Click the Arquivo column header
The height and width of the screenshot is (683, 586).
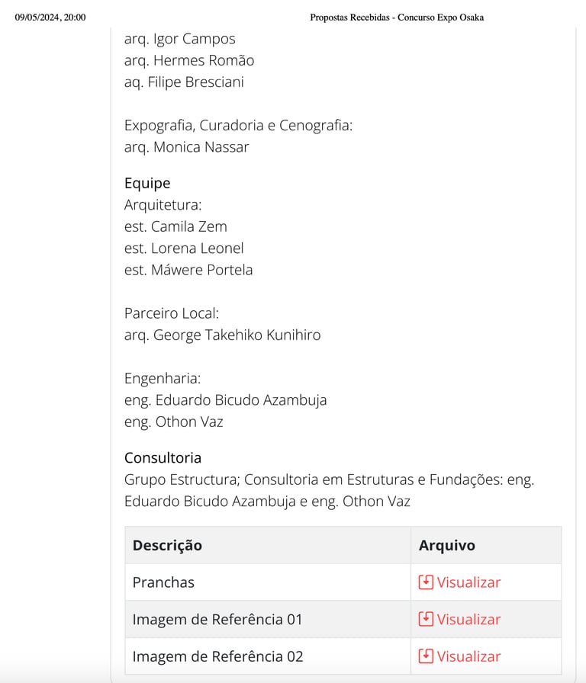pyautogui.click(x=446, y=546)
